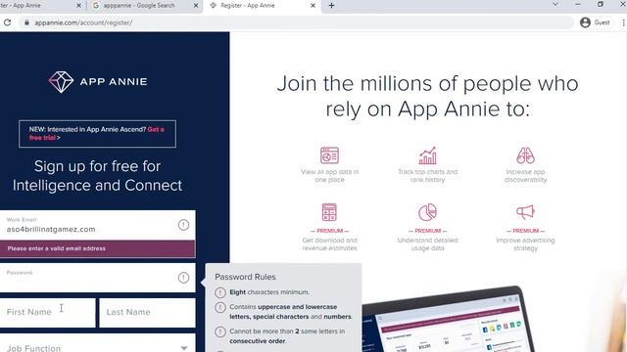Click the 'Eight characters minimum' rule icon
Image resolution: width=627 pixels, height=352 pixels.
(220, 292)
